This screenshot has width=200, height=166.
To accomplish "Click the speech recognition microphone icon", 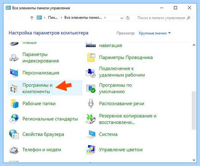I will [91, 104].
